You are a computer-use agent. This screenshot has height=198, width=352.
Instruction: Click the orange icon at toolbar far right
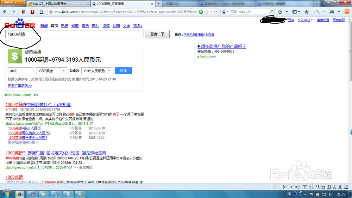click(x=347, y=12)
